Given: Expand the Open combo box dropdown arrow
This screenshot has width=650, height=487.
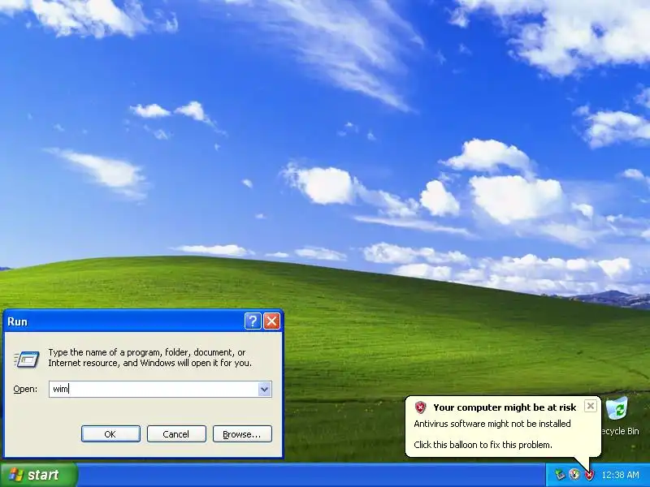Looking at the screenshot, I should (x=265, y=390).
